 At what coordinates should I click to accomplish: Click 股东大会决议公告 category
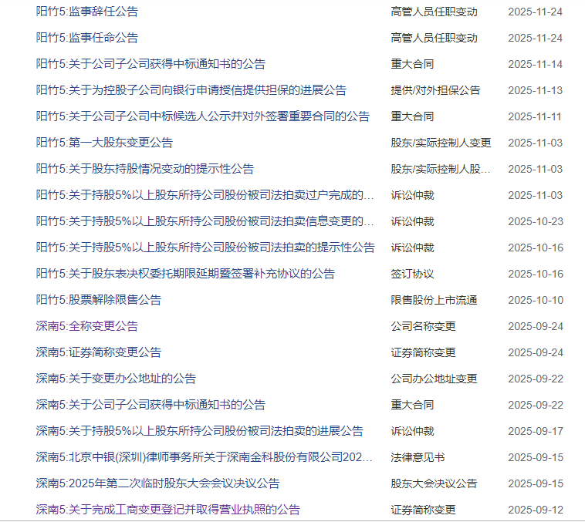pos(434,483)
